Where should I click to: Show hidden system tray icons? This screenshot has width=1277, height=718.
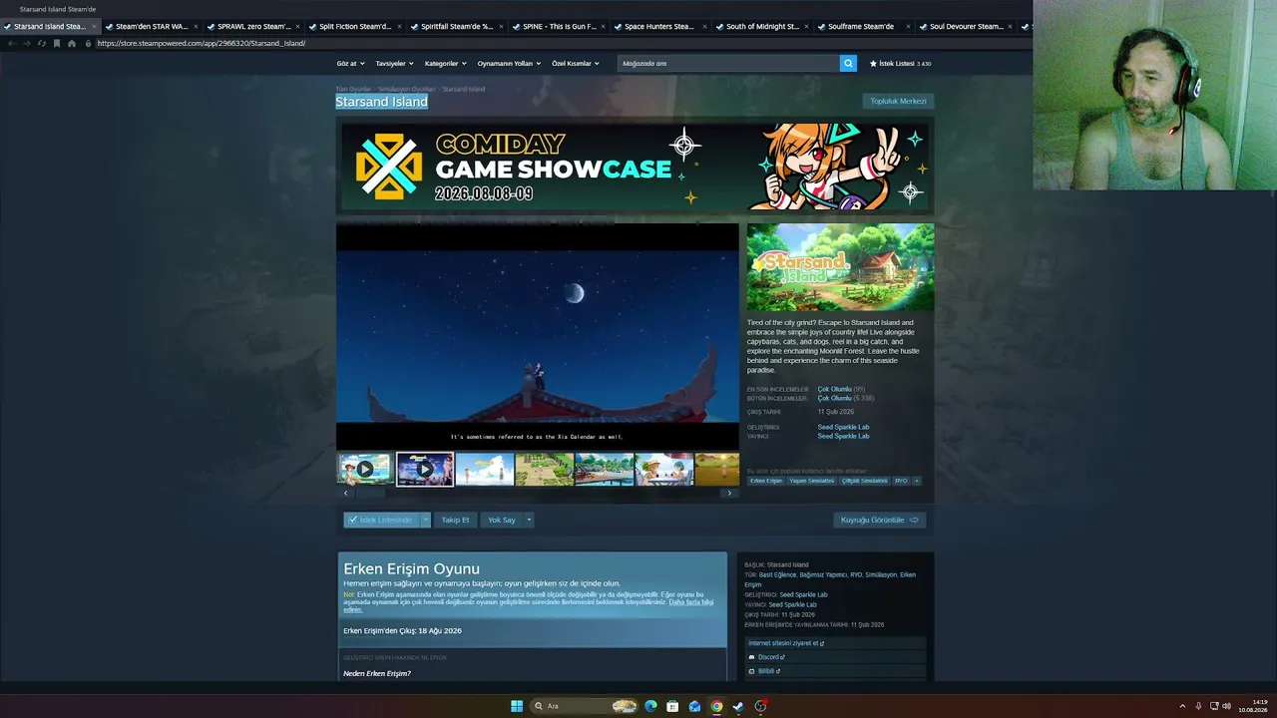pos(1182,706)
